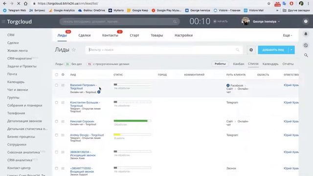Click the user avatar photo
This screenshot has height=176, width=313.
(246, 21)
